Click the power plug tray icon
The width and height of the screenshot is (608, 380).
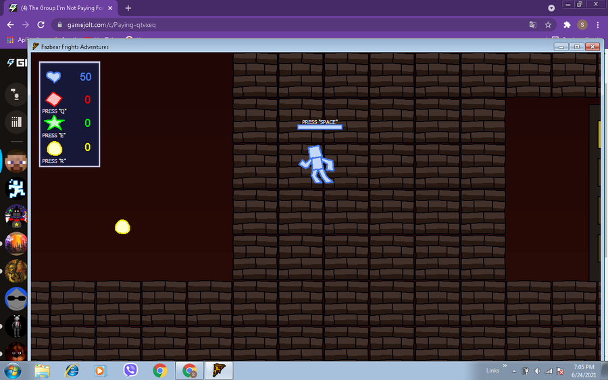526,371
